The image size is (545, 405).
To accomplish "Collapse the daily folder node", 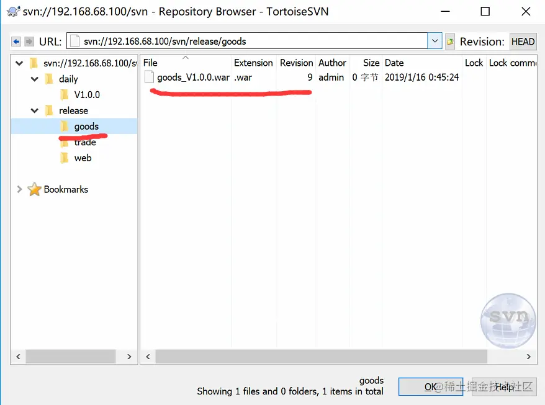I will (35, 79).
